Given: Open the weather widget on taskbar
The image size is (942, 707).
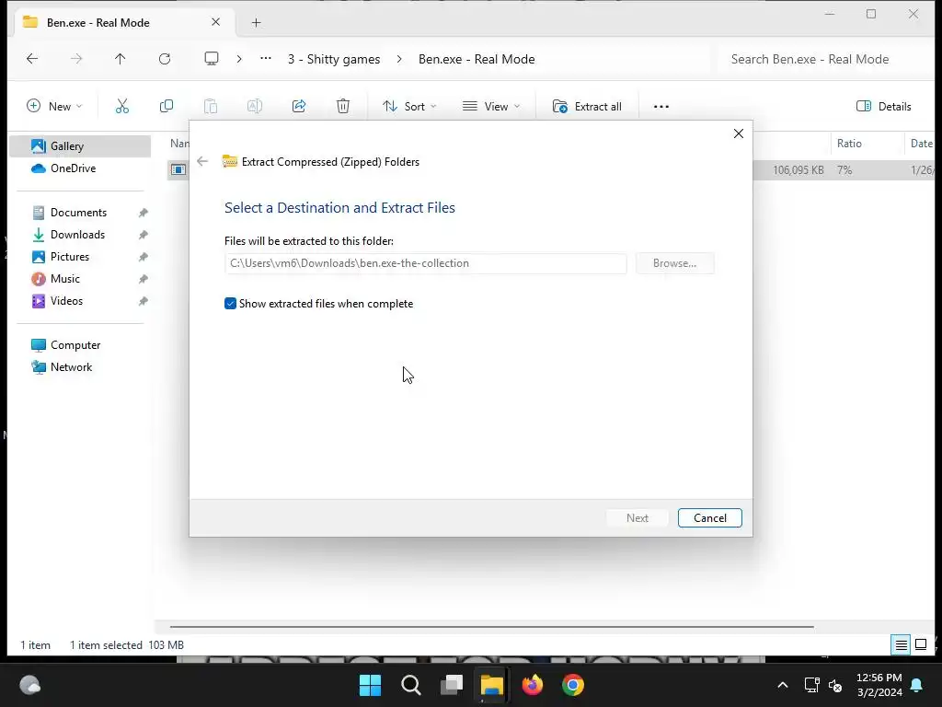Looking at the screenshot, I should [30, 685].
